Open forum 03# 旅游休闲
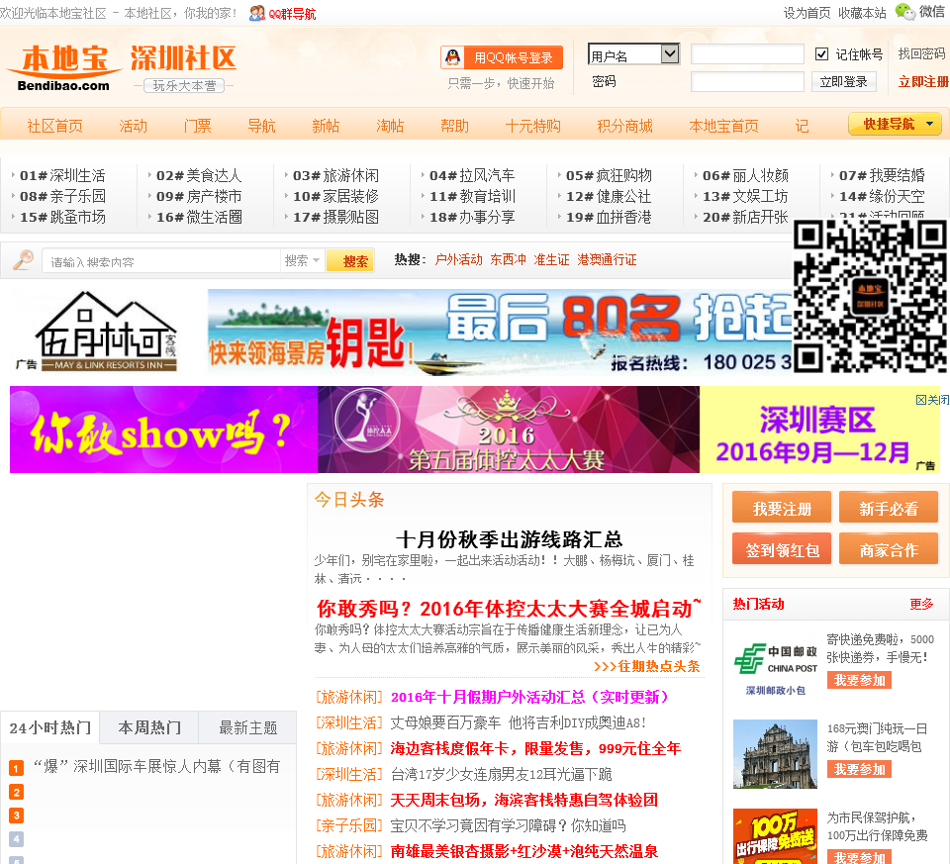950x864 pixels. [335, 176]
